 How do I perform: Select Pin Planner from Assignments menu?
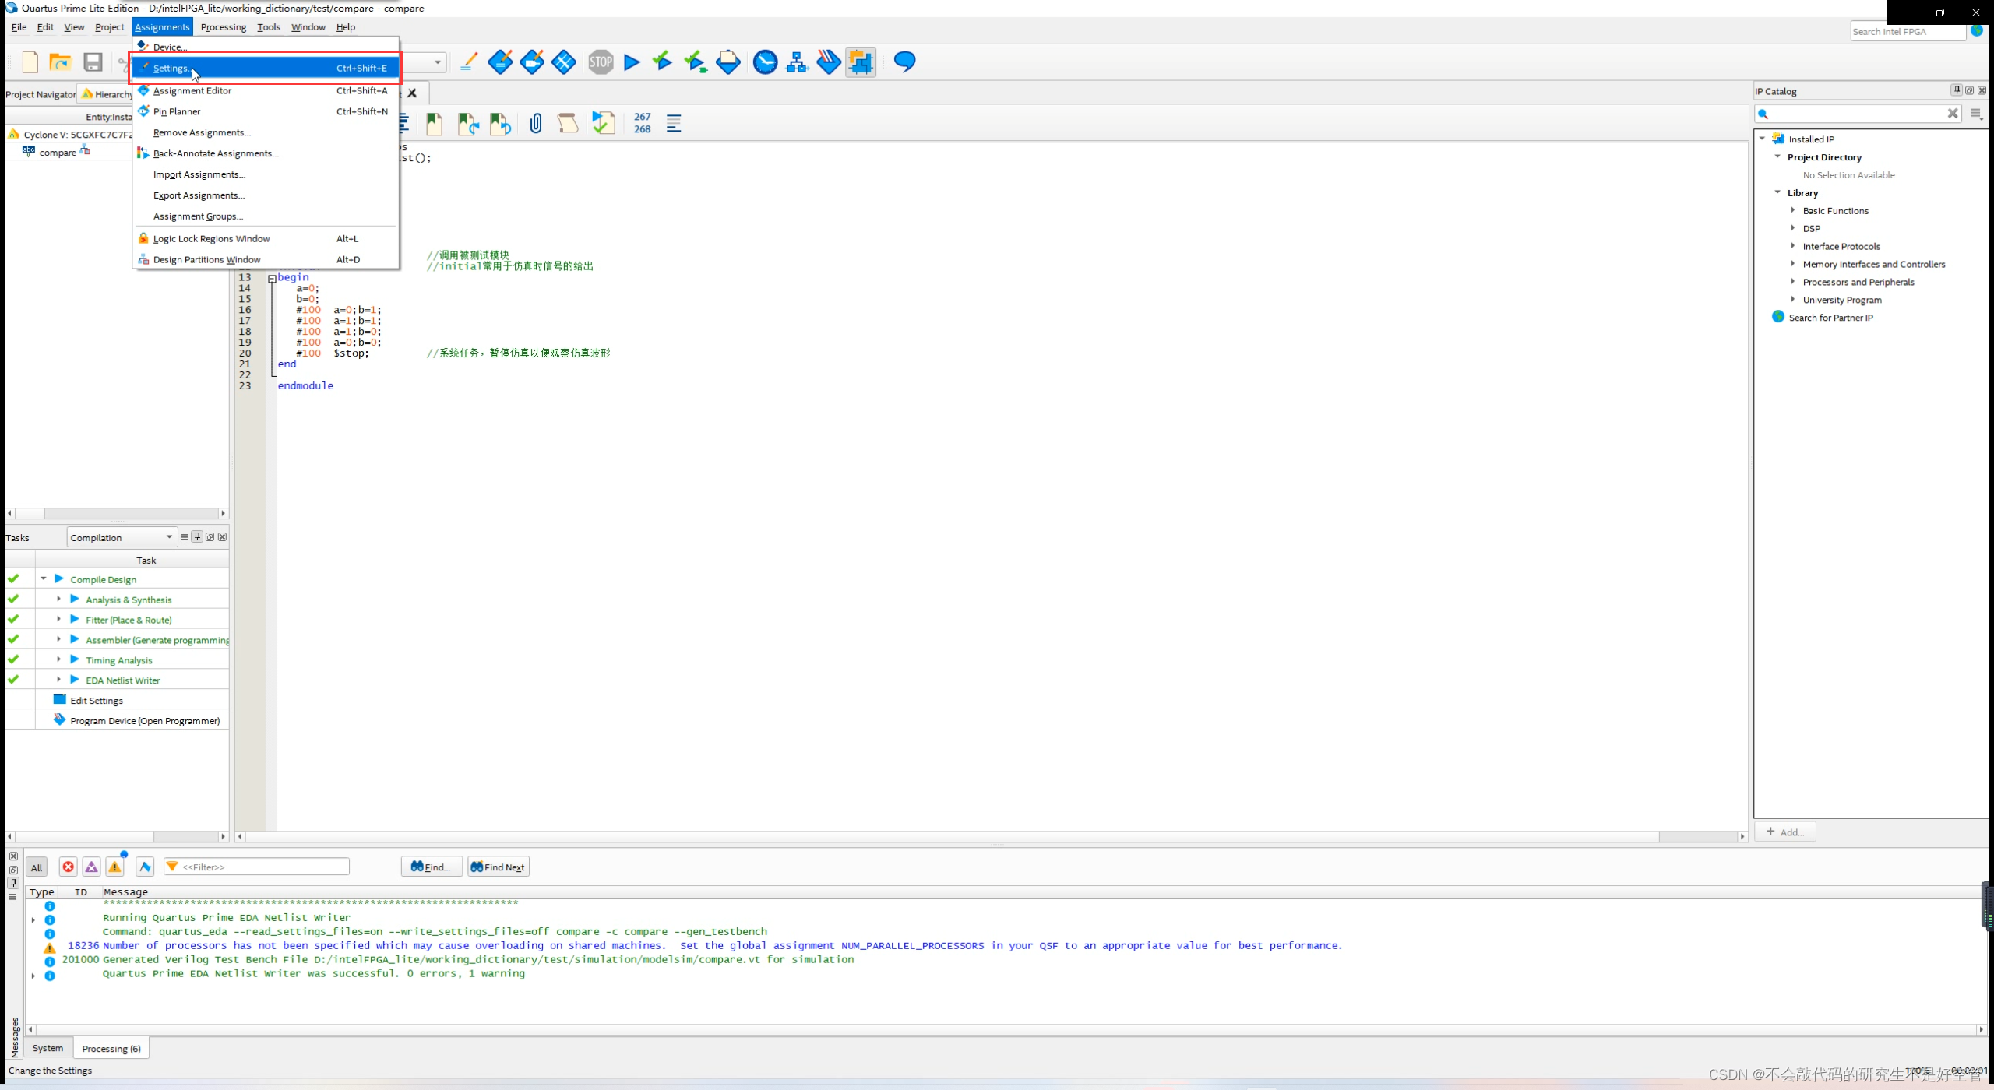pos(177,111)
